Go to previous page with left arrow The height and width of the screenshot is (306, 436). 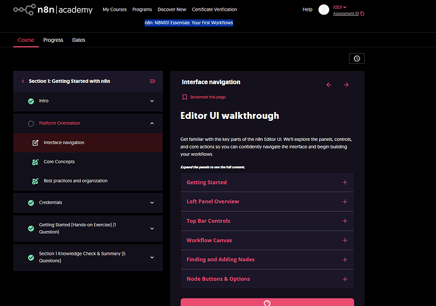pos(329,85)
